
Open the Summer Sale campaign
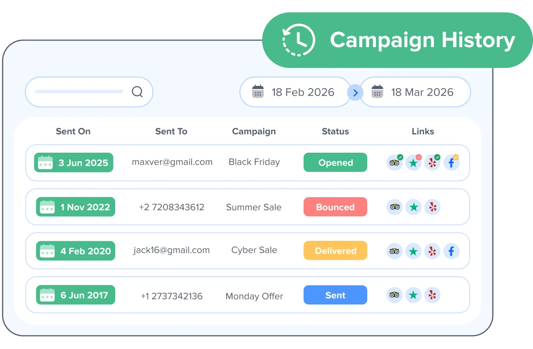click(x=254, y=207)
